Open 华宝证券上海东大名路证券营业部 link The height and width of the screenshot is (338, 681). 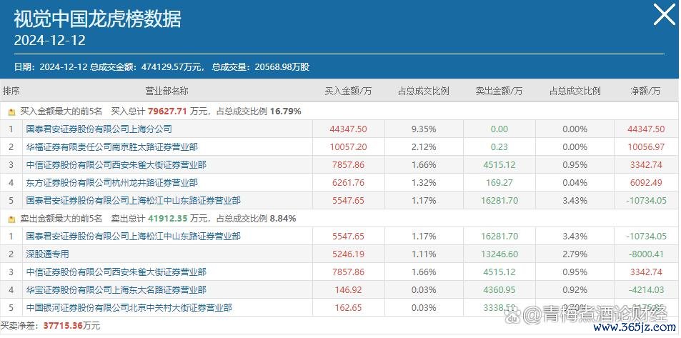click(x=116, y=290)
